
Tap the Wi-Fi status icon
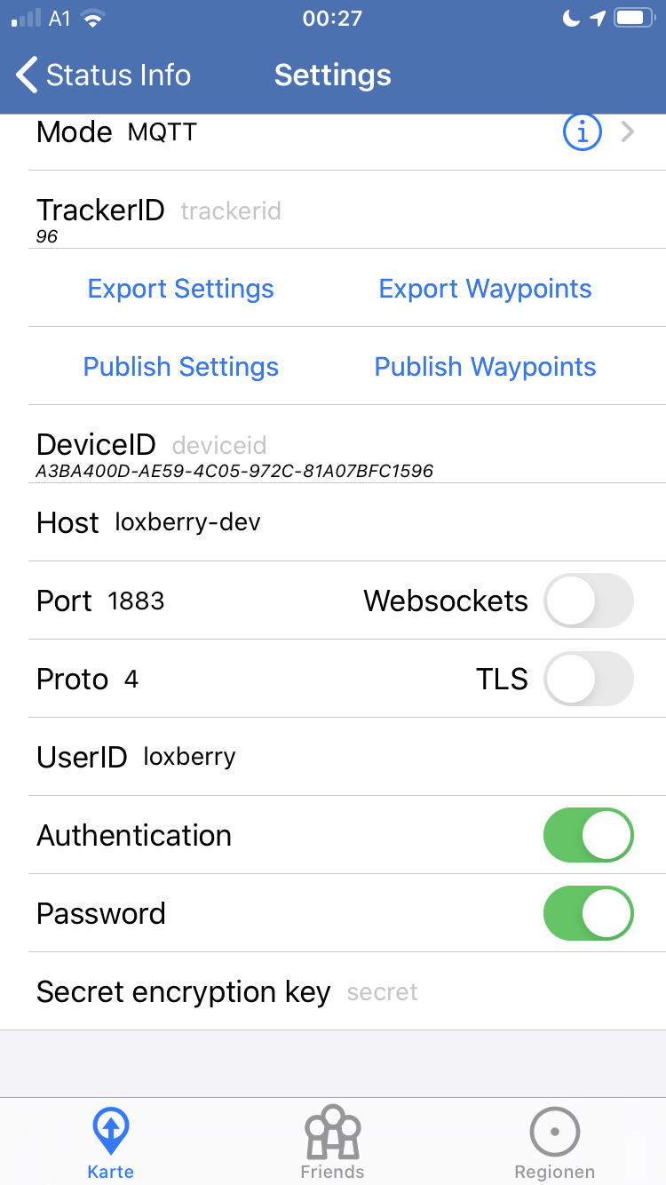[x=91, y=19]
